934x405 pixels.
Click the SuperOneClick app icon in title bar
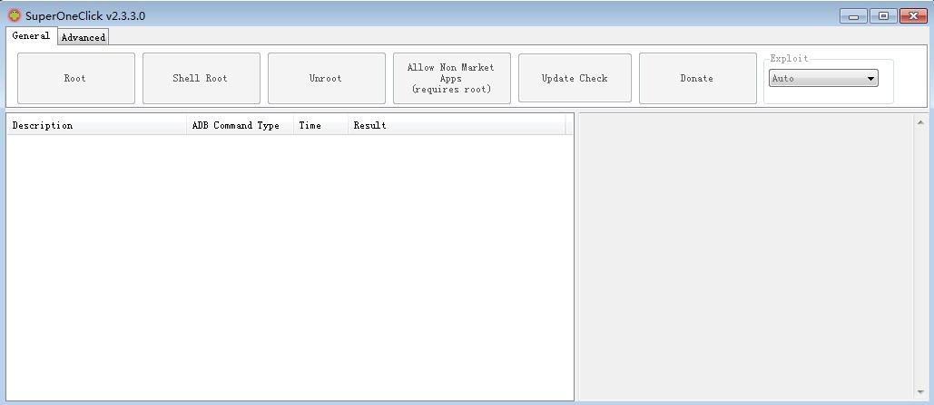point(15,15)
